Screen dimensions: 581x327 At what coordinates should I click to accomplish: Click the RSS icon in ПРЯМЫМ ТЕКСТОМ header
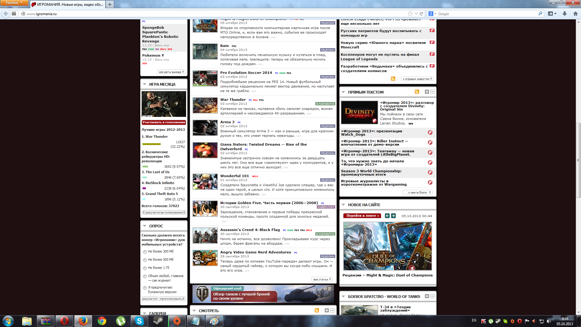point(417,92)
